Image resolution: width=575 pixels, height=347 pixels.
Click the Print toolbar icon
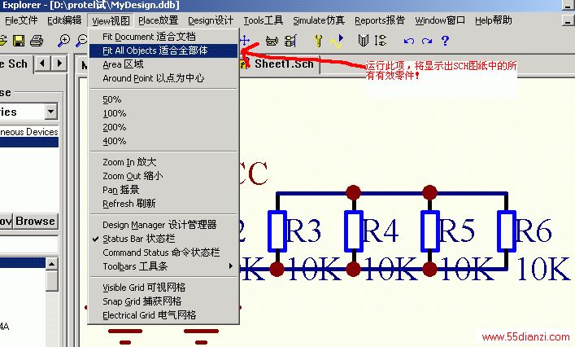tap(37, 41)
